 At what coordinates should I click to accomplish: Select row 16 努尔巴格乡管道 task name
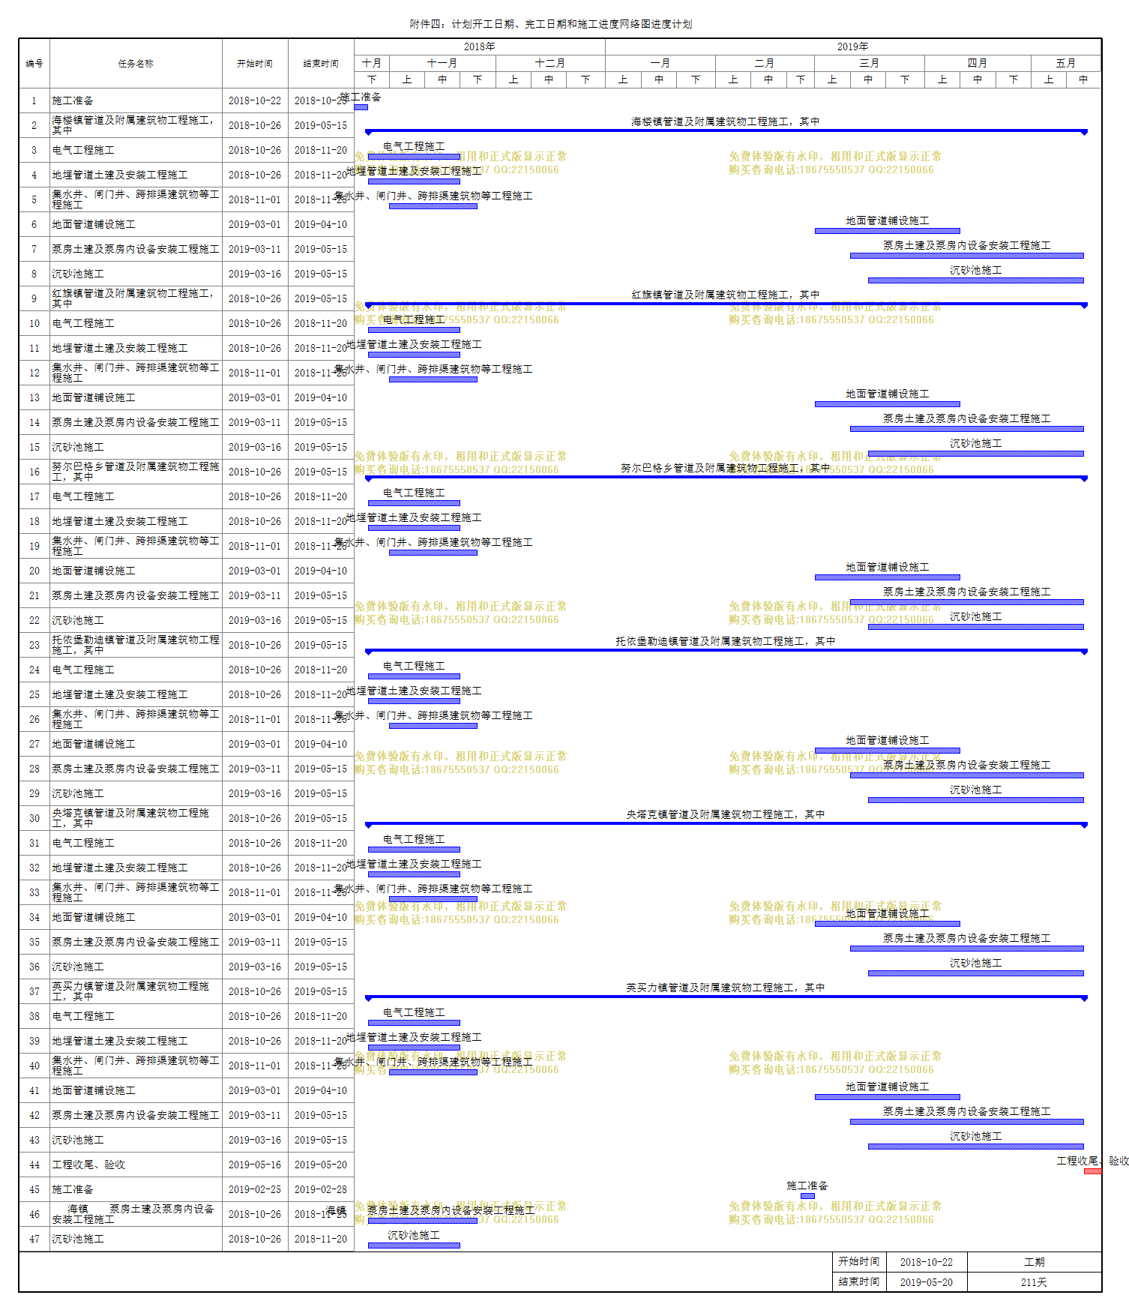(x=136, y=471)
